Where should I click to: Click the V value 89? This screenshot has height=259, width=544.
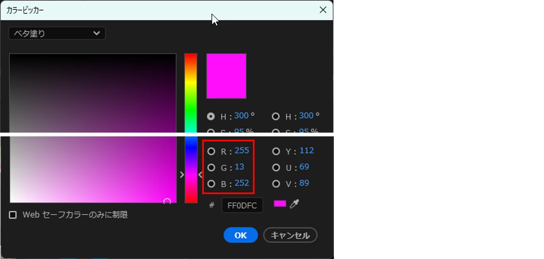click(304, 183)
